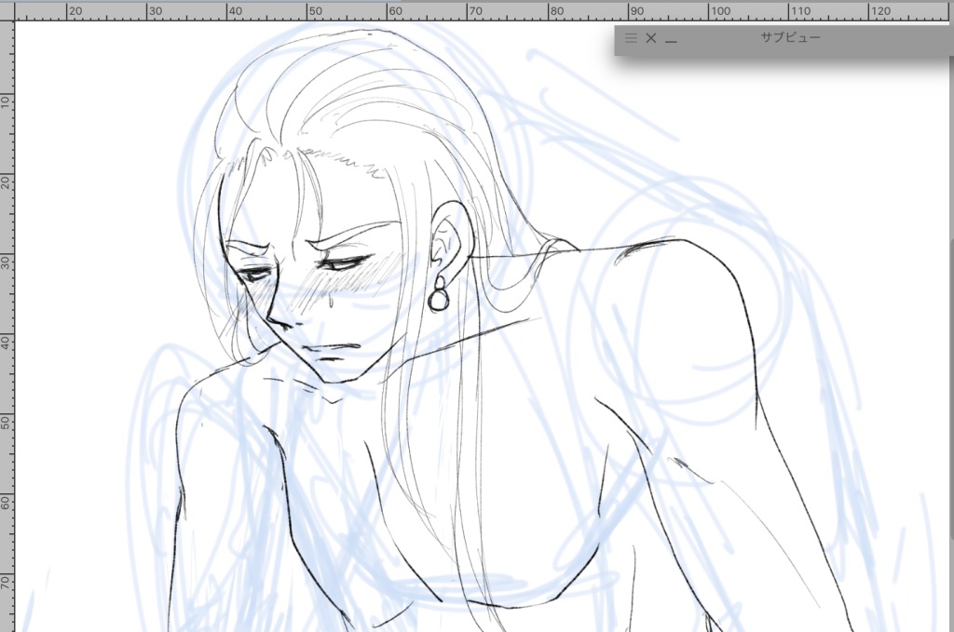Minimize the サブビュー panel
The image size is (954, 632).
coord(671,40)
